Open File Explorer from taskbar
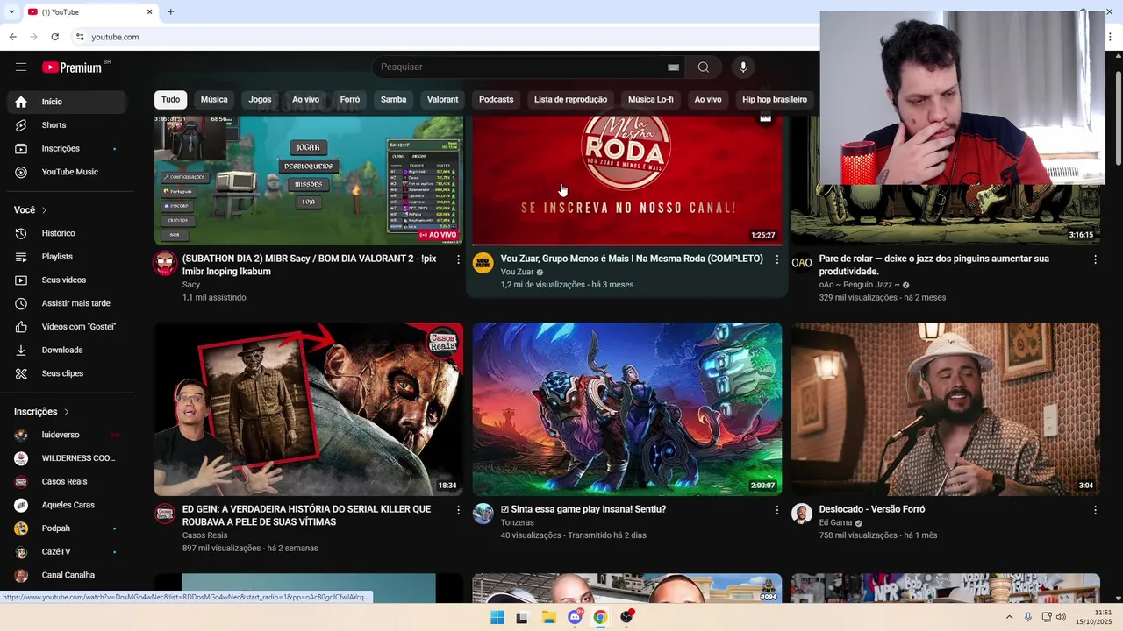Screen dimensions: 1123x631 (x=549, y=617)
